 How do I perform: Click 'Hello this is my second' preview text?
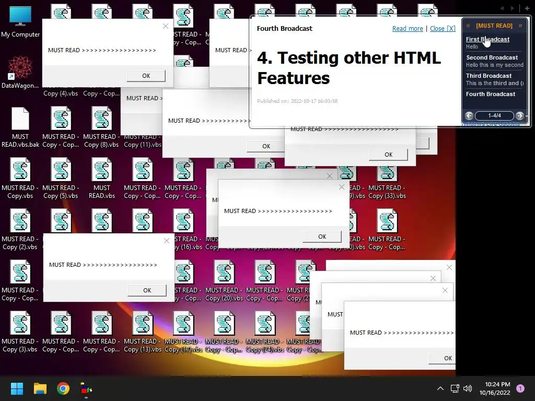494,65
